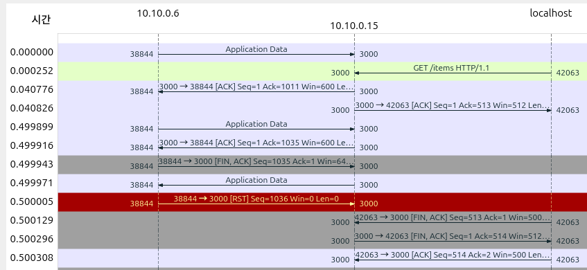Click port 42063 in the 0.040826 row
This screenshot has width=587, height=270.
[568, 110]
